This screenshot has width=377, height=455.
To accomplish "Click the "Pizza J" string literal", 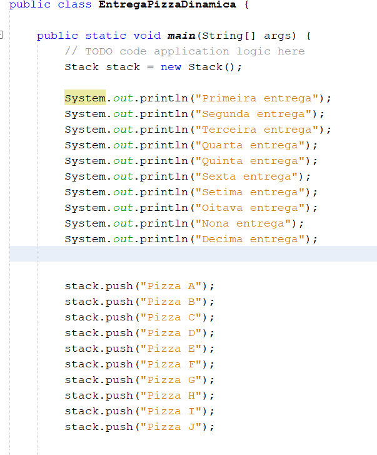I will pyautogui.click(x=171, y=427).
